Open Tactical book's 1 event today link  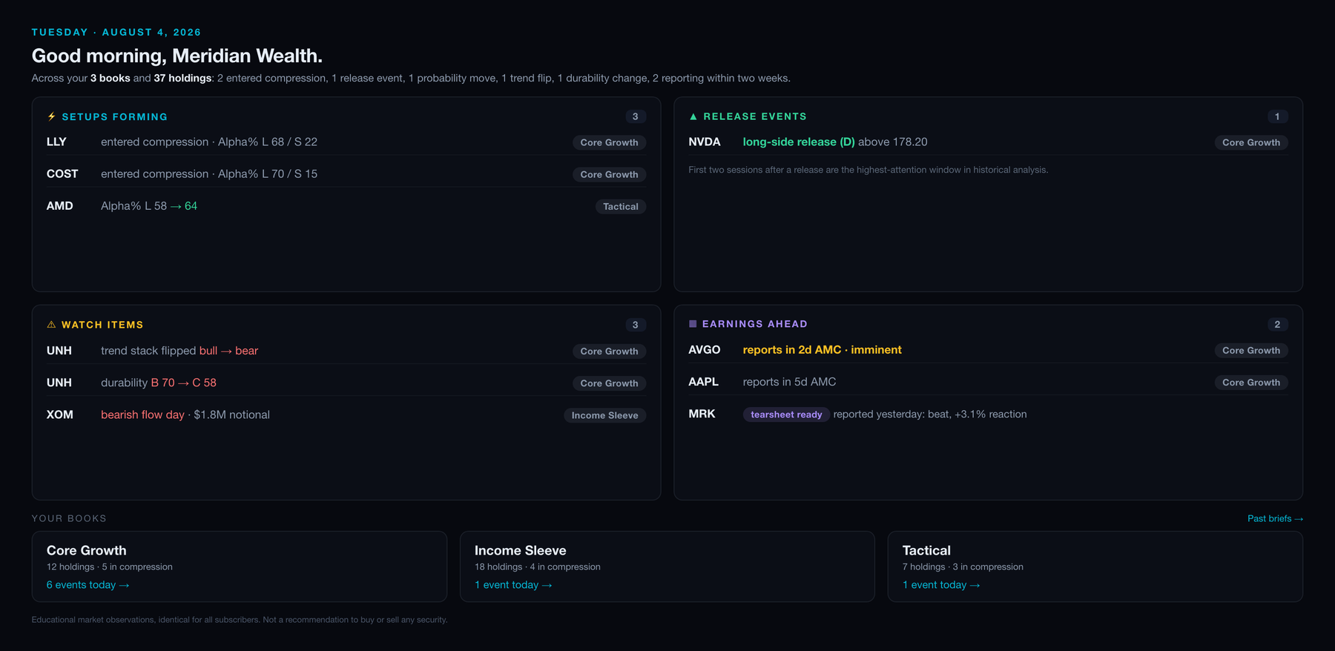point(941,585)
